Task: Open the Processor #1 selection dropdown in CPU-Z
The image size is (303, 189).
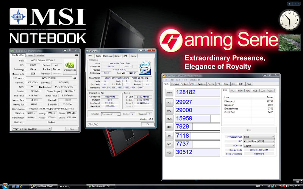Action: click(111, 114)
